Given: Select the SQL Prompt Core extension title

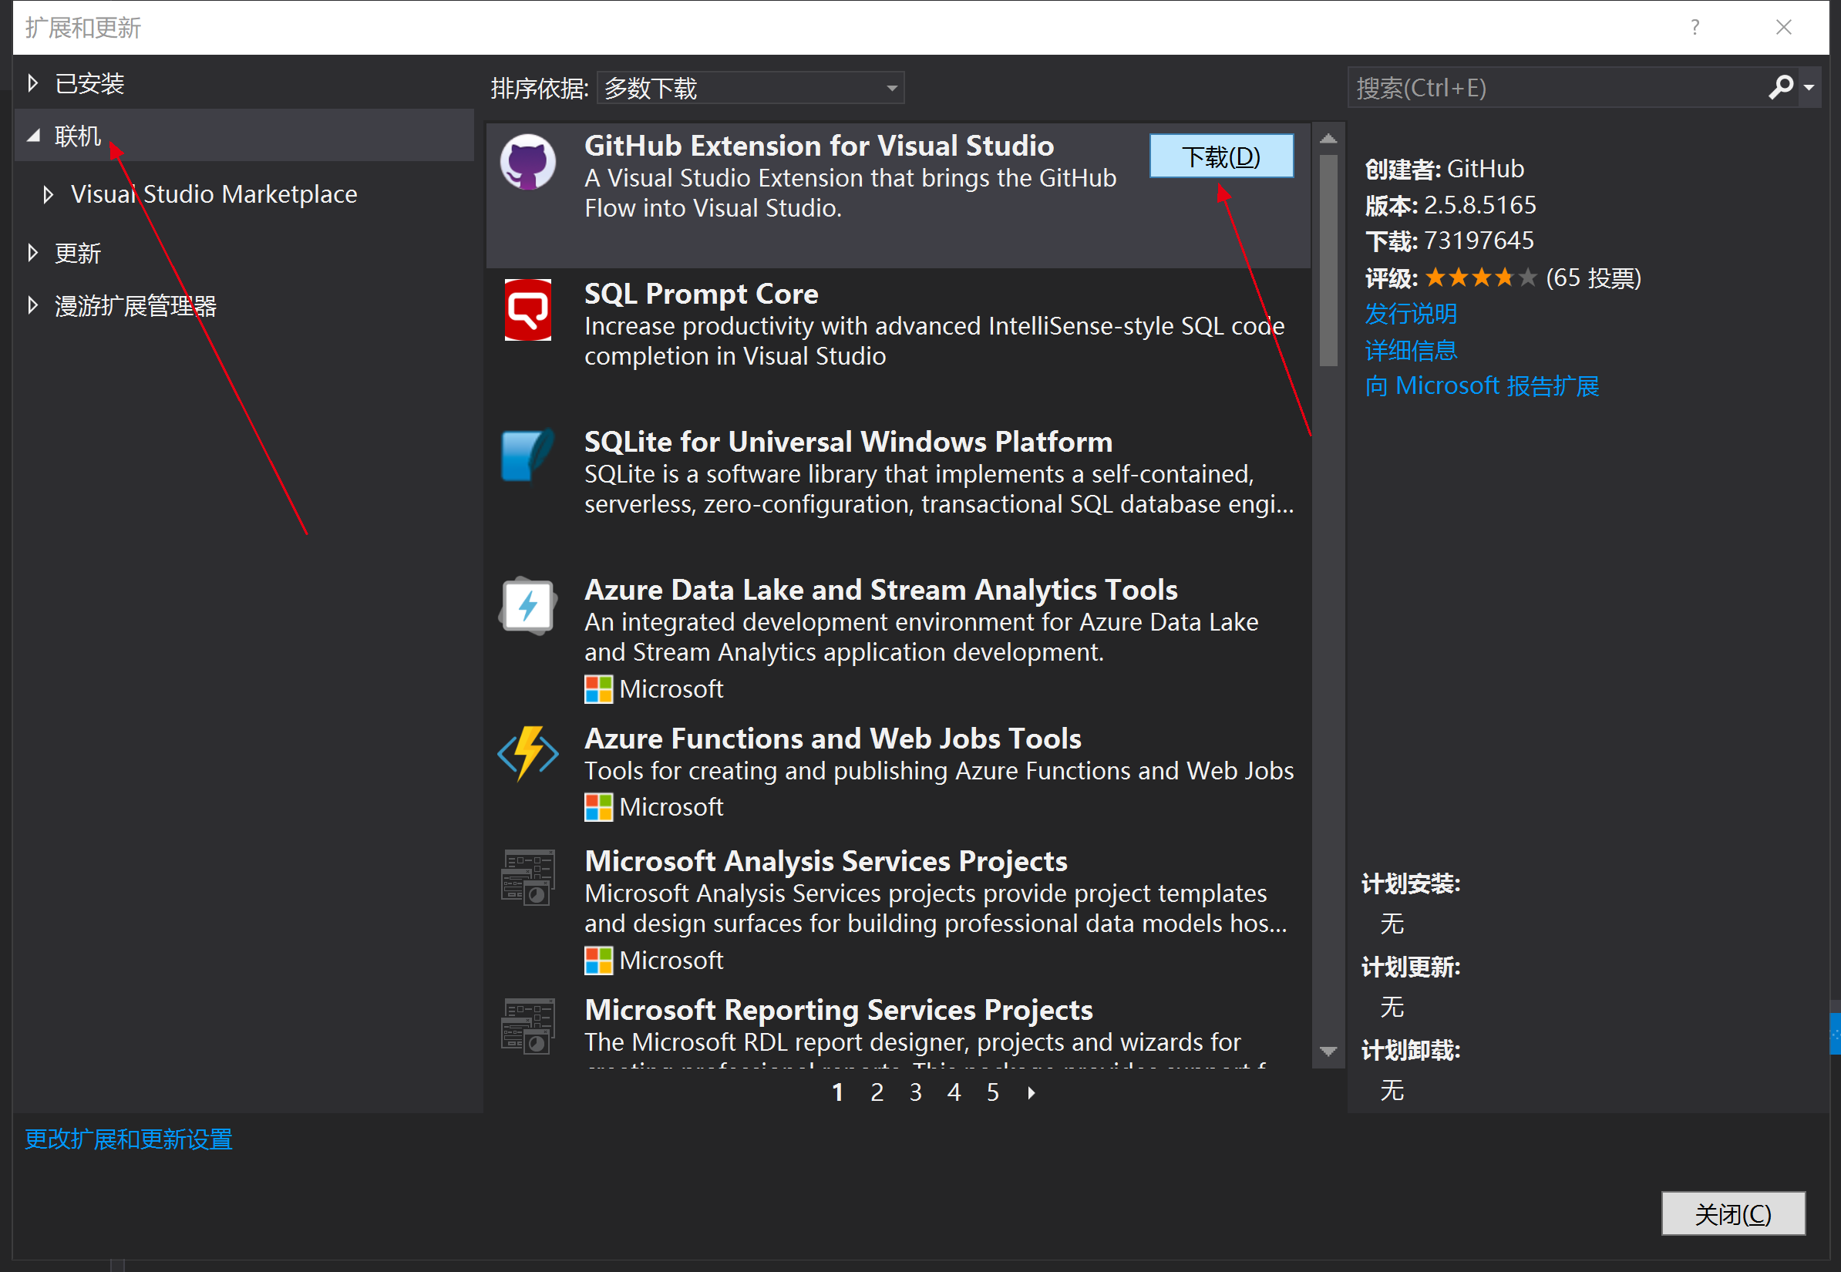Looking at the screenshot, I should (702, 294).
